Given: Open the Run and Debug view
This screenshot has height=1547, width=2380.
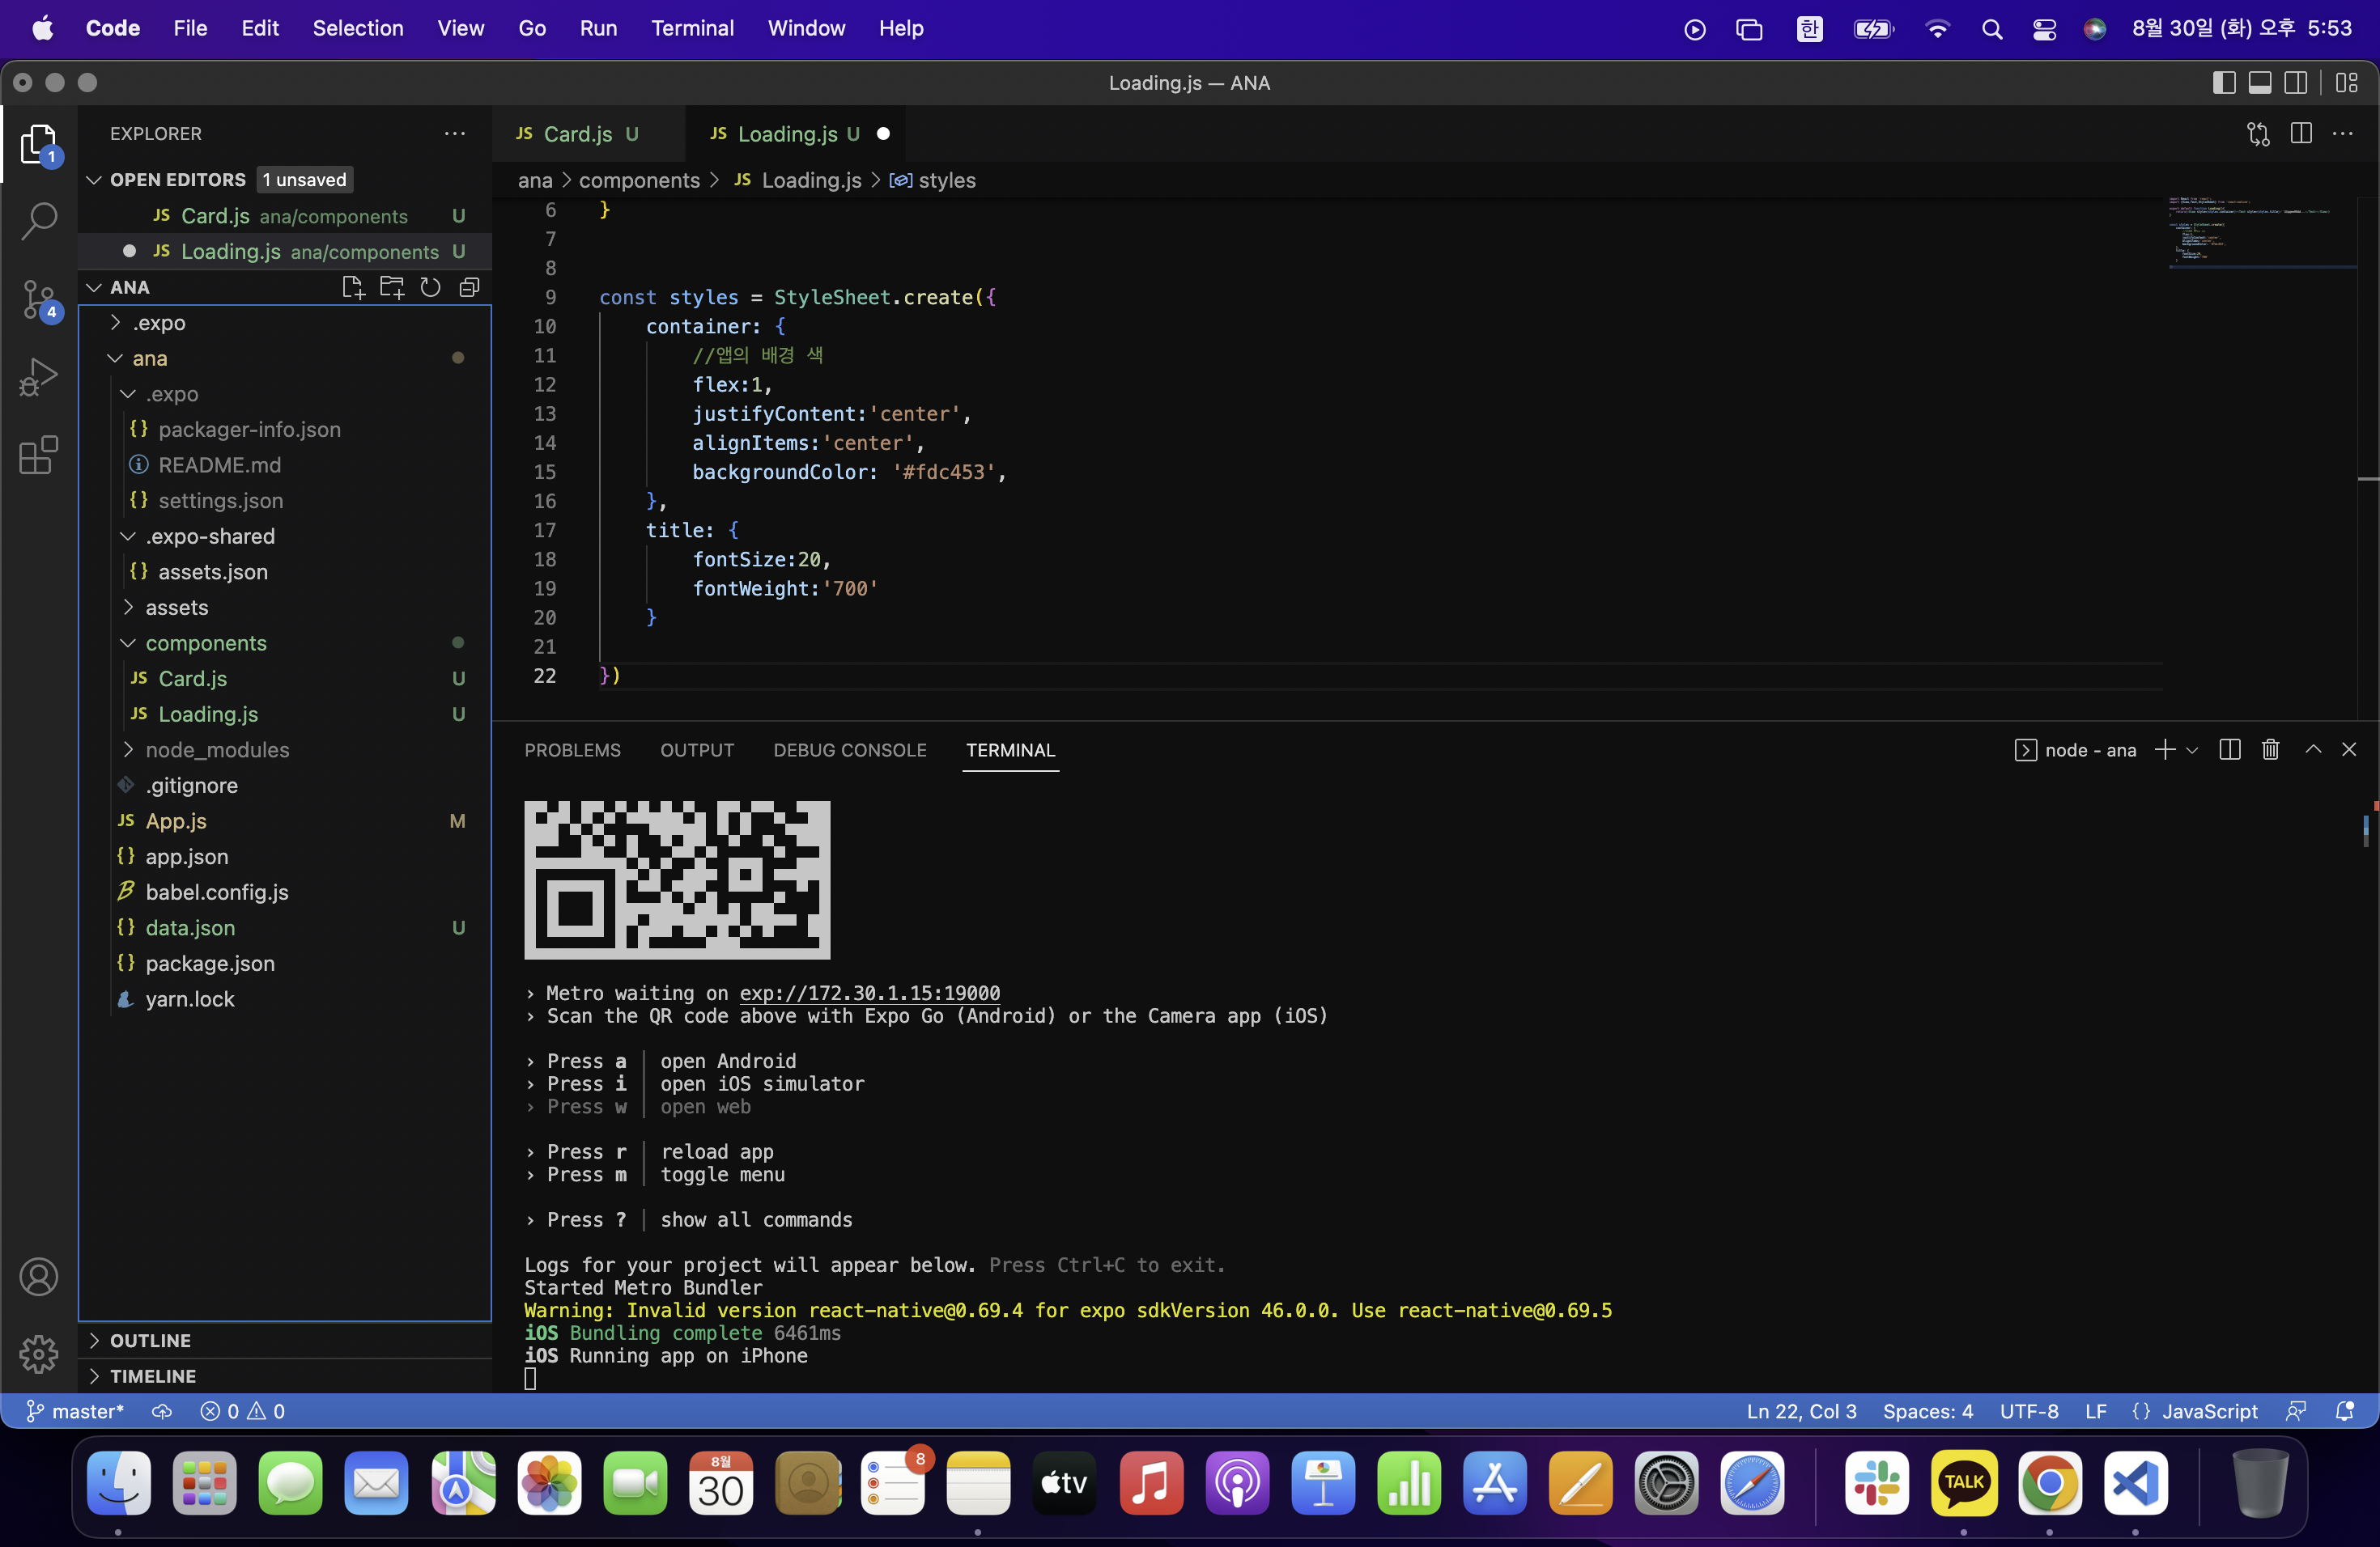Looking at the screenshot, I should click(x=38, y=377).
